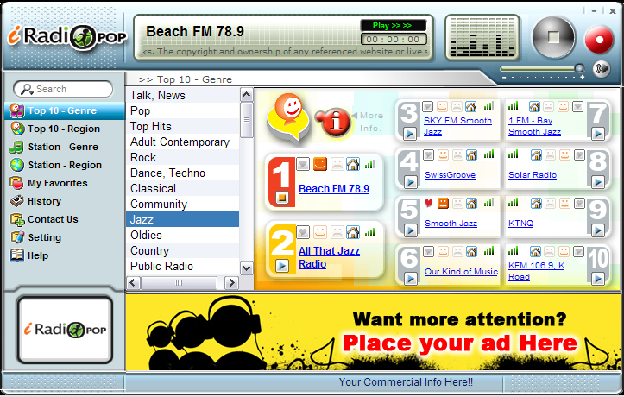Stop playback with the silver stop button
The image size is (624, 397).
[x=553, y=37]
